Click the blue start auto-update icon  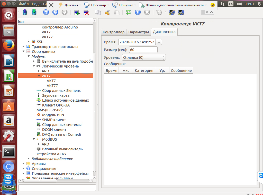click(x=138, y=12)
